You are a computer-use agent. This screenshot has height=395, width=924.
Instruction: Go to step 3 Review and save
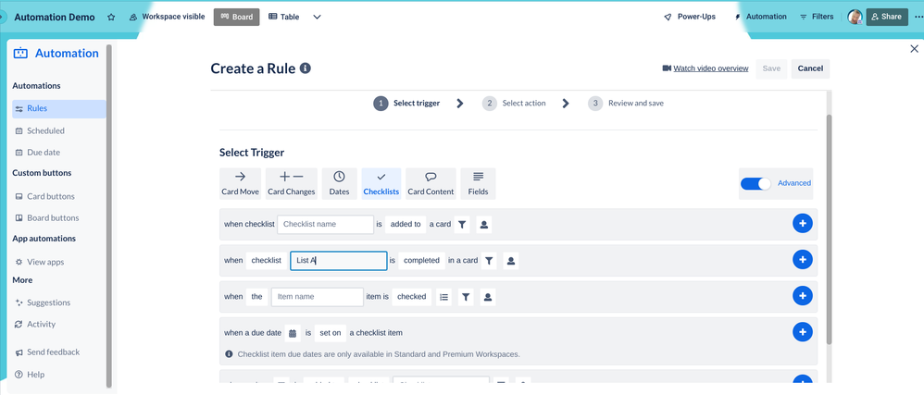[x=626, y=104]
